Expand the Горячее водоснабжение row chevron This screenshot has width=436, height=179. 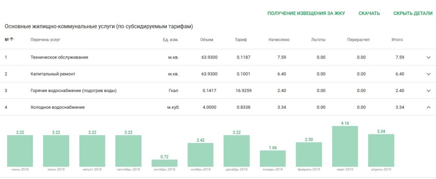(428, 91)
